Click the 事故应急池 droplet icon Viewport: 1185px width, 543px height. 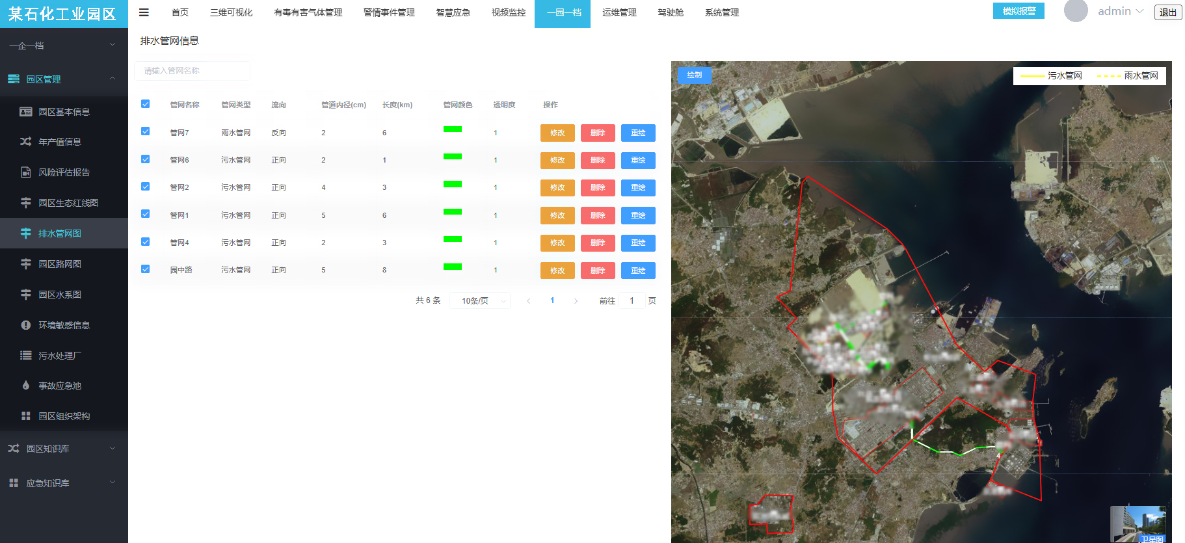(x=26, y=386)
